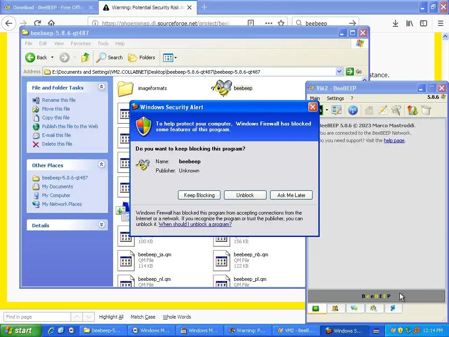The height and width of the screenshot is (337, 449).
Task: Open the Main menu in BeeBEEP
Action: [x=315, y=98]
